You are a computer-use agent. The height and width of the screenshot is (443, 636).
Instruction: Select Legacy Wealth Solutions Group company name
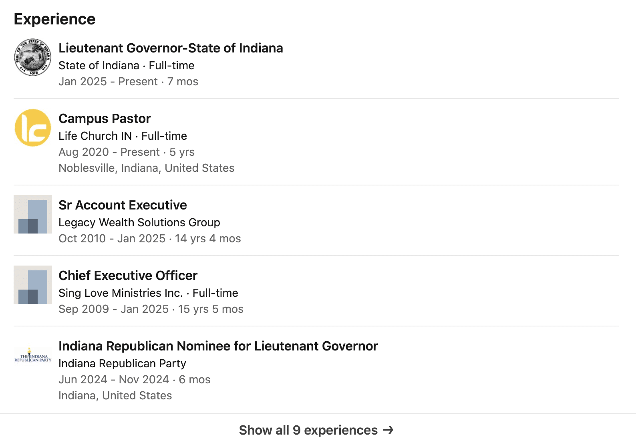pyautogui.click(x=139, y=223)
